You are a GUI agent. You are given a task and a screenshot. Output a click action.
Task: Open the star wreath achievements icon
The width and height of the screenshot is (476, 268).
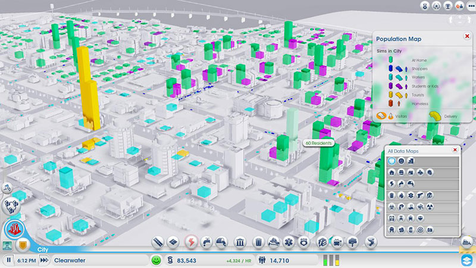point(437,6)
